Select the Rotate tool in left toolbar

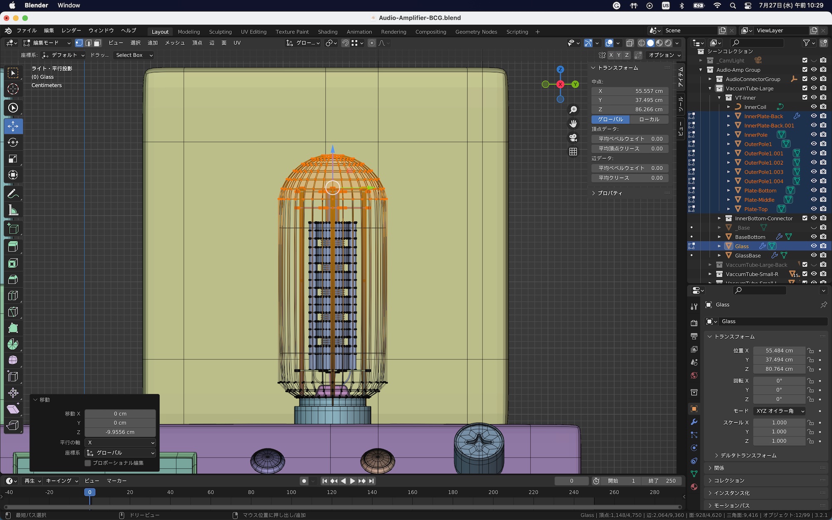click(13, 143)
